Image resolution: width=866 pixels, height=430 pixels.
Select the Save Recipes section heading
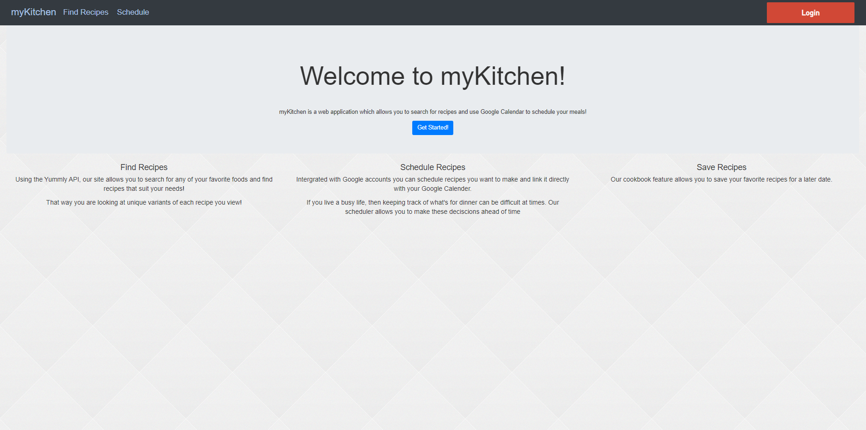pos(721,167)
